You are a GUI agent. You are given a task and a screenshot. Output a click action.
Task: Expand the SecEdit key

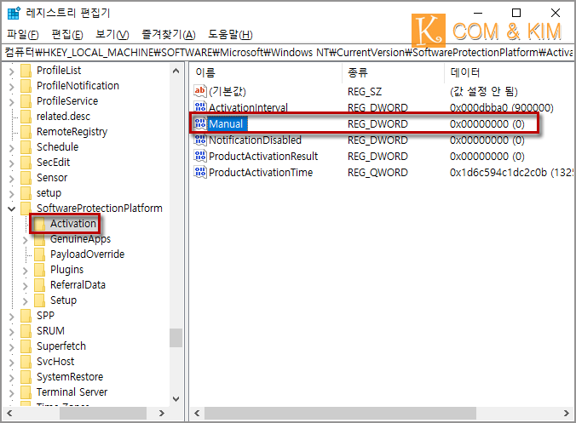pyautogui.click(x=11, y=163)
